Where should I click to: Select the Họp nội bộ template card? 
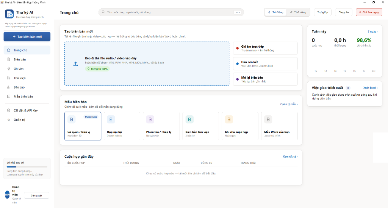tap(122, 126)
